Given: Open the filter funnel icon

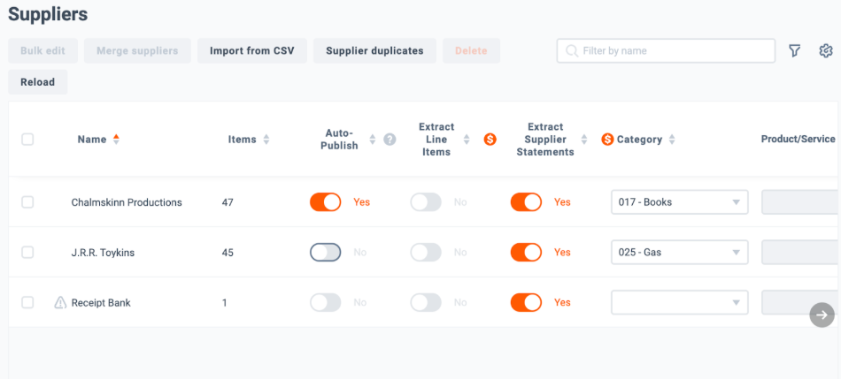Looking at the screenshot, I should click(794, 51).
